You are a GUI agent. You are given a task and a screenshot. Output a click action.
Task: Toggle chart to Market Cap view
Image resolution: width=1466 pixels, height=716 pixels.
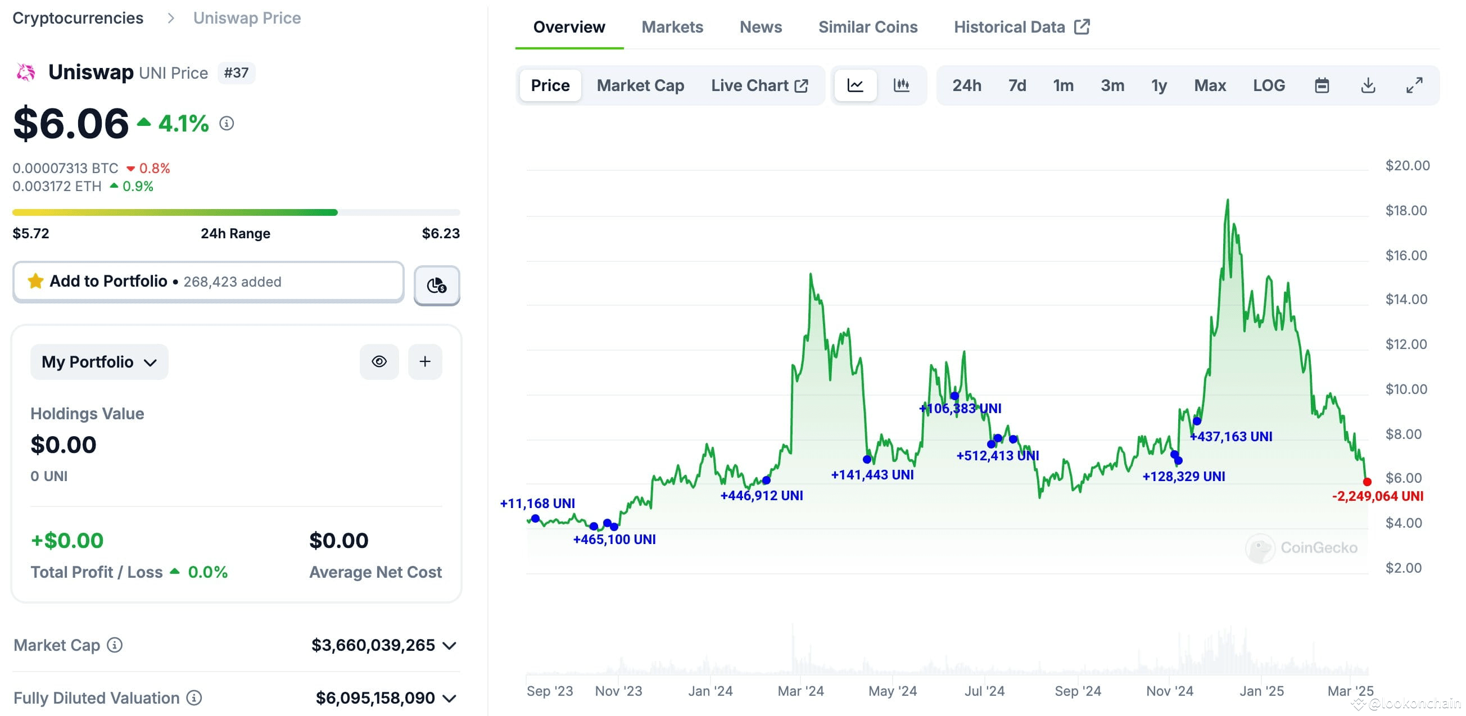point(640,85)
